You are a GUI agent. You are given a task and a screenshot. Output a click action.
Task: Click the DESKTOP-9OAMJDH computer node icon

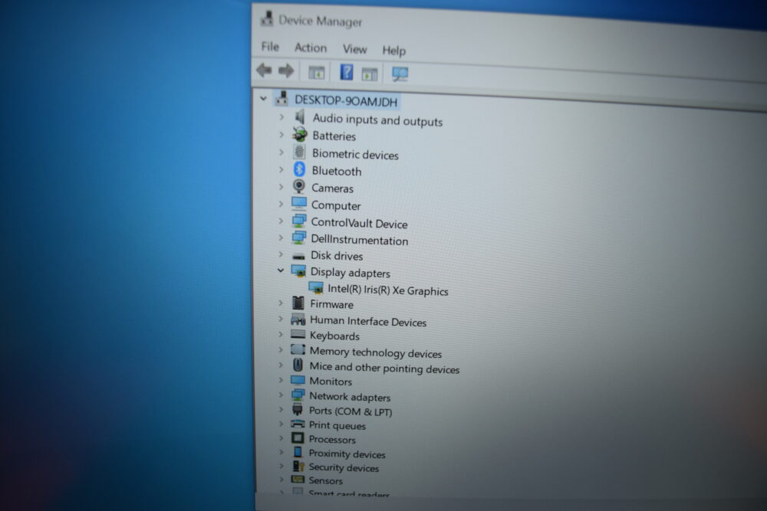[281, 98]
